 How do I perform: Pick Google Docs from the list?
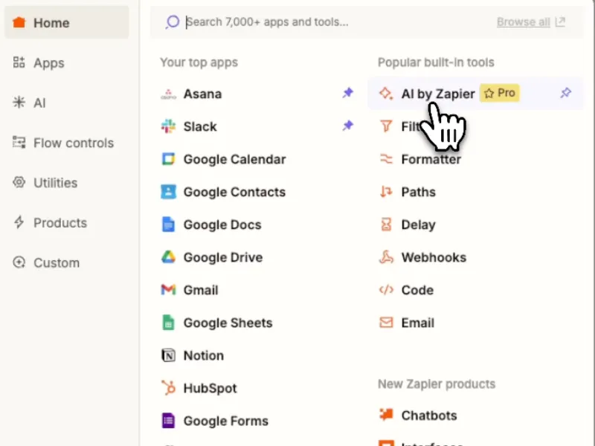(x=222, y=224)
